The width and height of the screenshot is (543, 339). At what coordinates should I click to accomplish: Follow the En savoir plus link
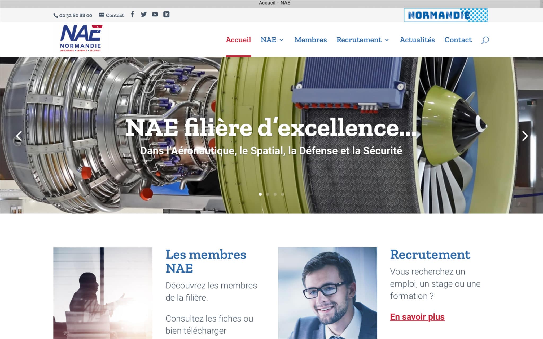click(417, 317)
